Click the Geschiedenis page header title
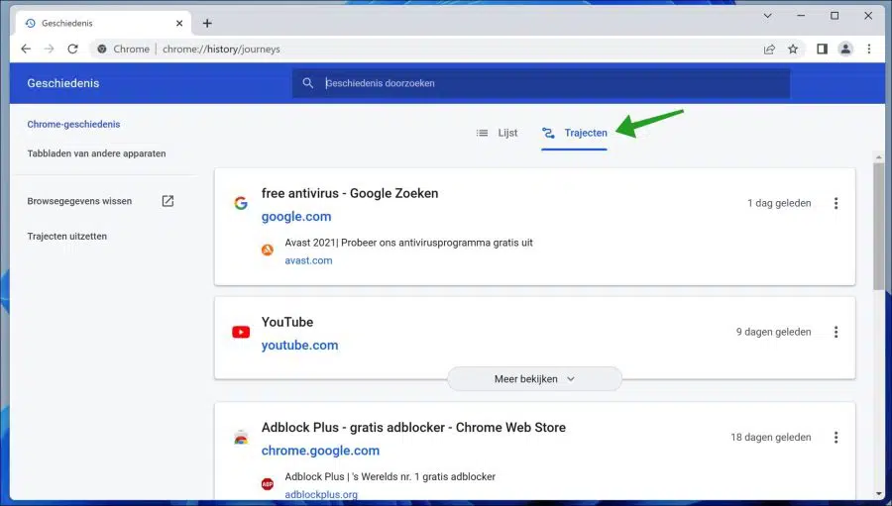 (63, 83)
